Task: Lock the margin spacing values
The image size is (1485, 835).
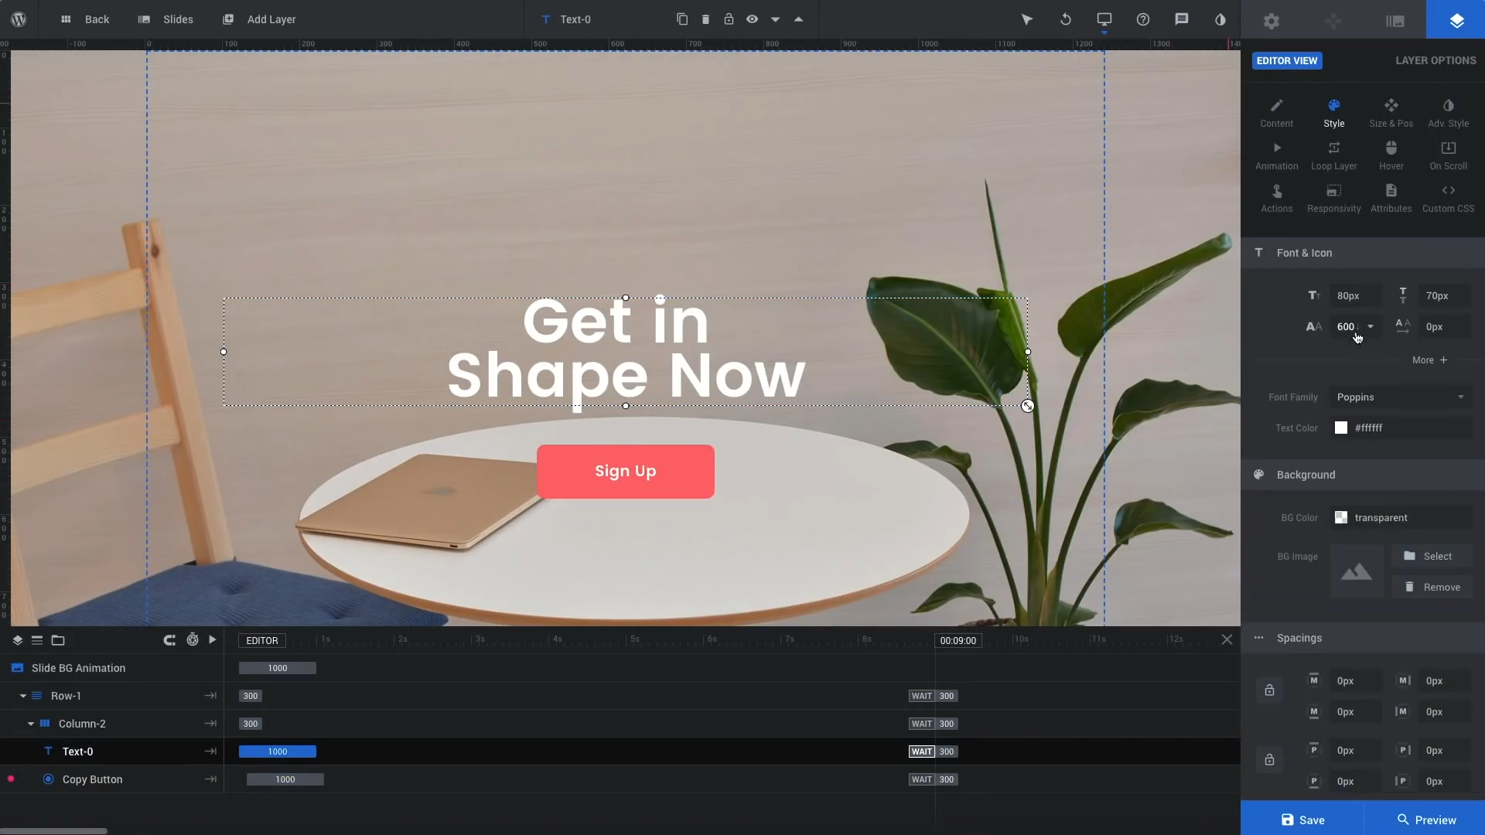Action: click(x=1269, y=690)
